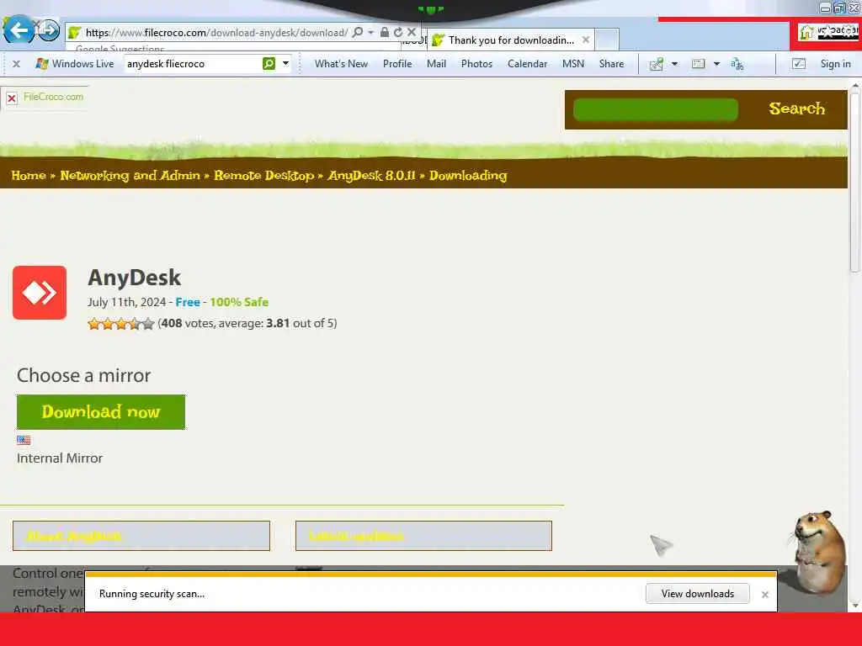The height and width of the screenshot is (646, 862).
Task: Click the Home icon in top right
Action: (806, 33)
